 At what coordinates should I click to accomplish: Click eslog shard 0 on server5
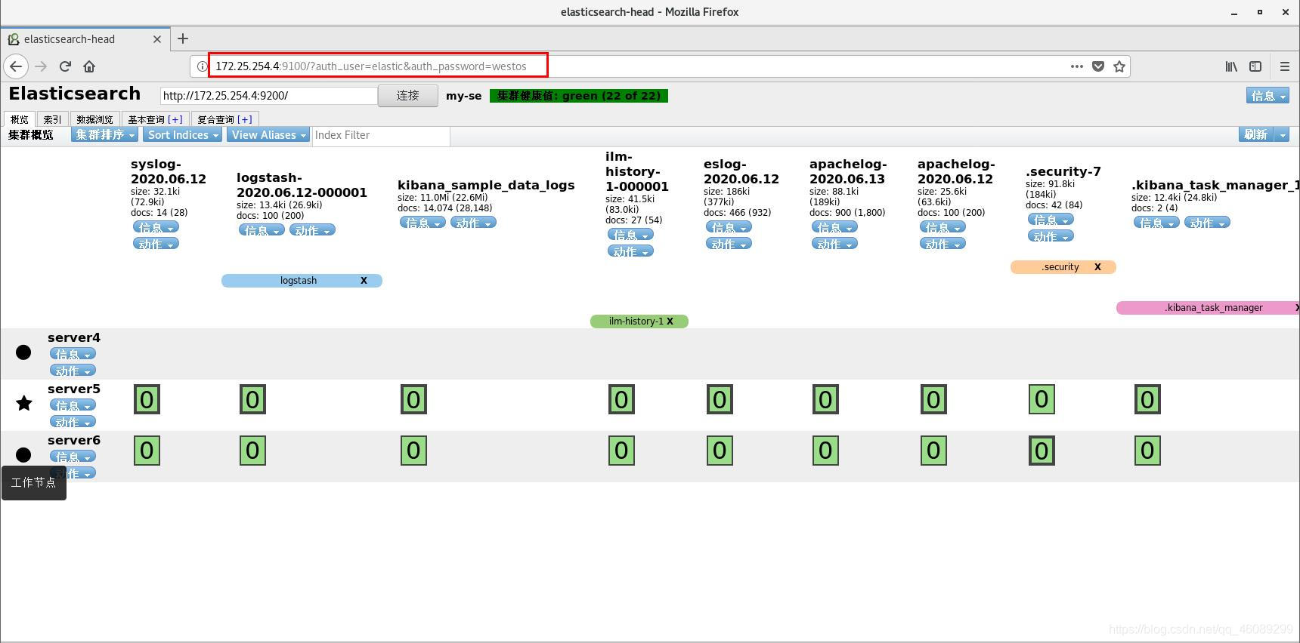point(720,399)
